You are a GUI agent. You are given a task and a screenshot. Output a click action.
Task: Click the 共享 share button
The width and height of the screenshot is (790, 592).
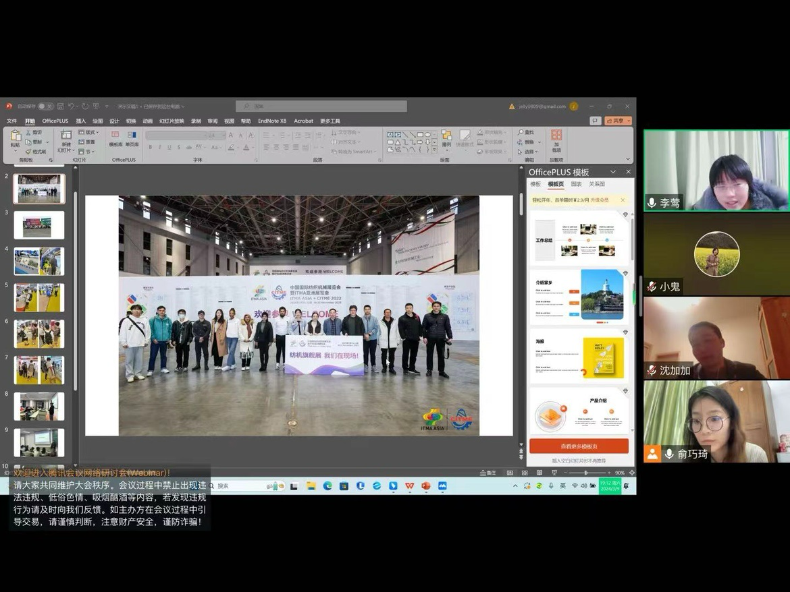click(x=618, y=121)
